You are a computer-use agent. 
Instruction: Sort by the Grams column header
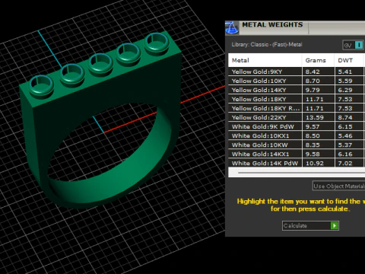pos(318,60)
